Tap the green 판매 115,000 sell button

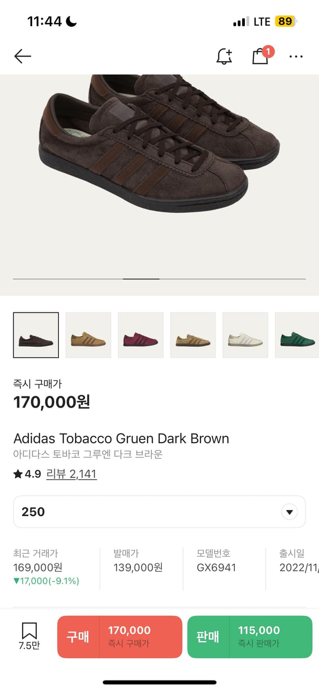pos(250,637)
